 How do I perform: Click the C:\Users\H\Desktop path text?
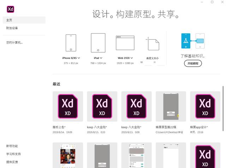tap(169, 132)
